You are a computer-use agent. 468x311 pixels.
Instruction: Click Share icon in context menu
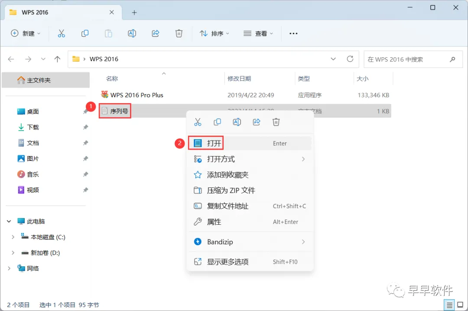click(x=257, y=122)
